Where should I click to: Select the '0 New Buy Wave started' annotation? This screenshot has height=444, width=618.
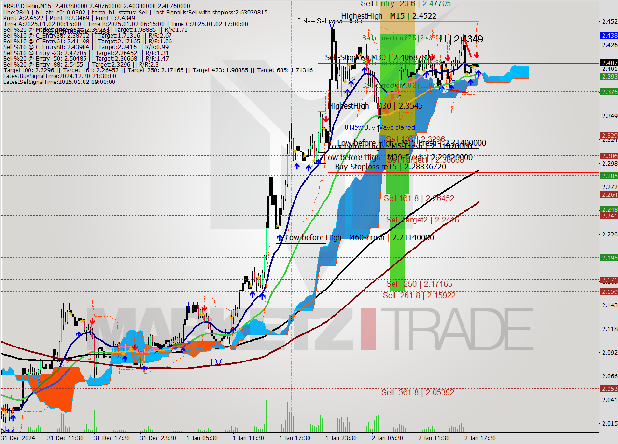tap(379, 127)
